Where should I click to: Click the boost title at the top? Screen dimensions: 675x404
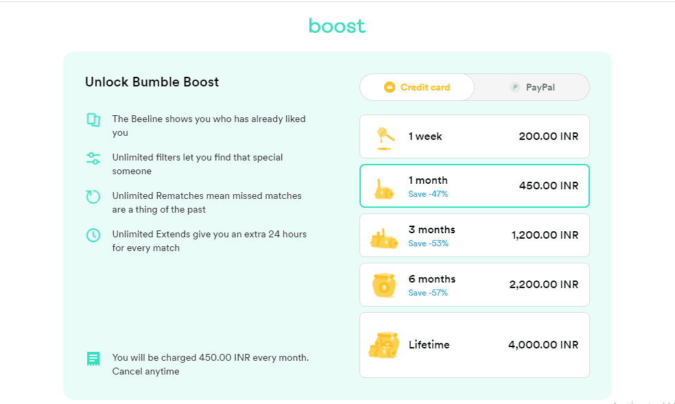point(337,26)
